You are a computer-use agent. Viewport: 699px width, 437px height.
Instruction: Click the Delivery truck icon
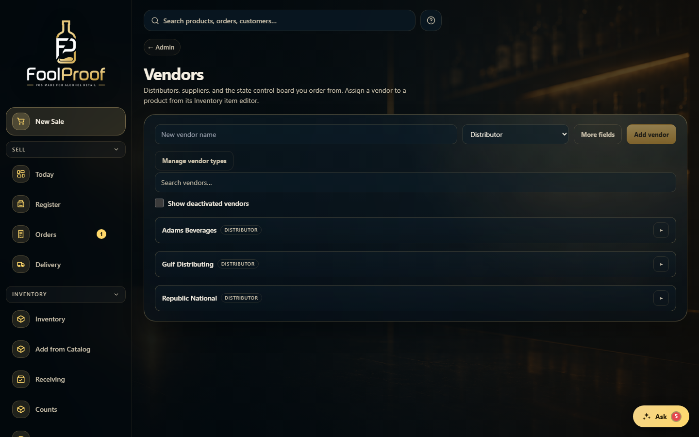click(x=21, y=264)
